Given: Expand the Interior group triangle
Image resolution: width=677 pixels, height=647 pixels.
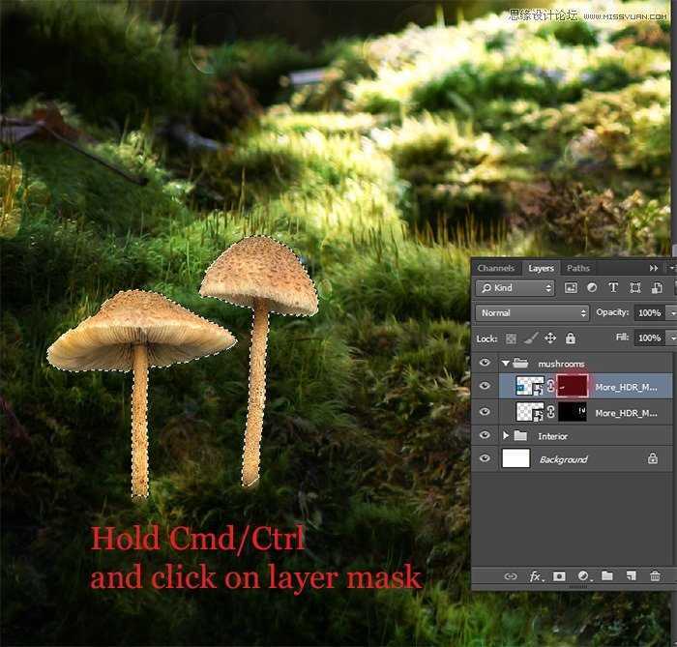Looking at the screenshot, I should click(x=506, y=435).
